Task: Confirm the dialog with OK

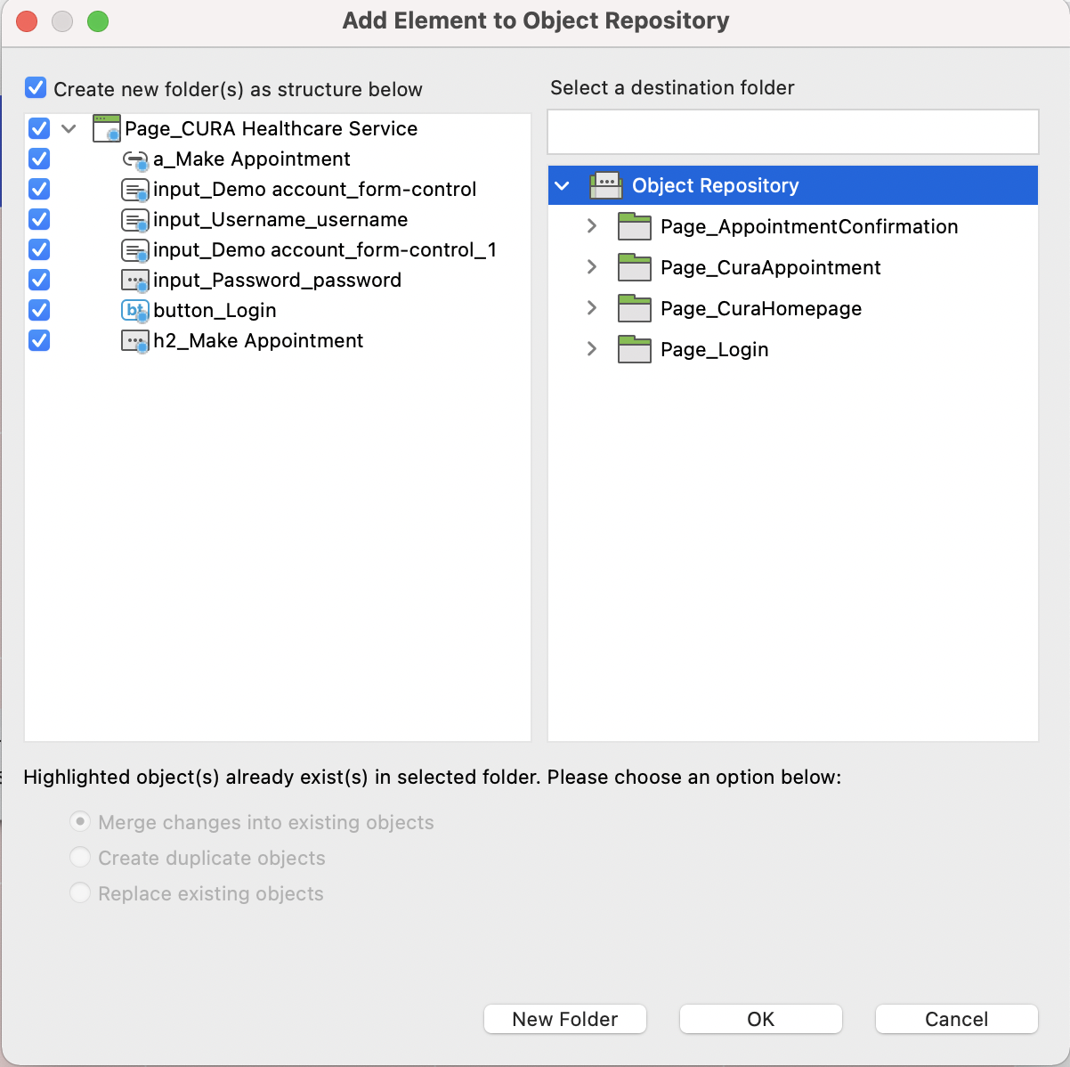Action: (761, 1019)
